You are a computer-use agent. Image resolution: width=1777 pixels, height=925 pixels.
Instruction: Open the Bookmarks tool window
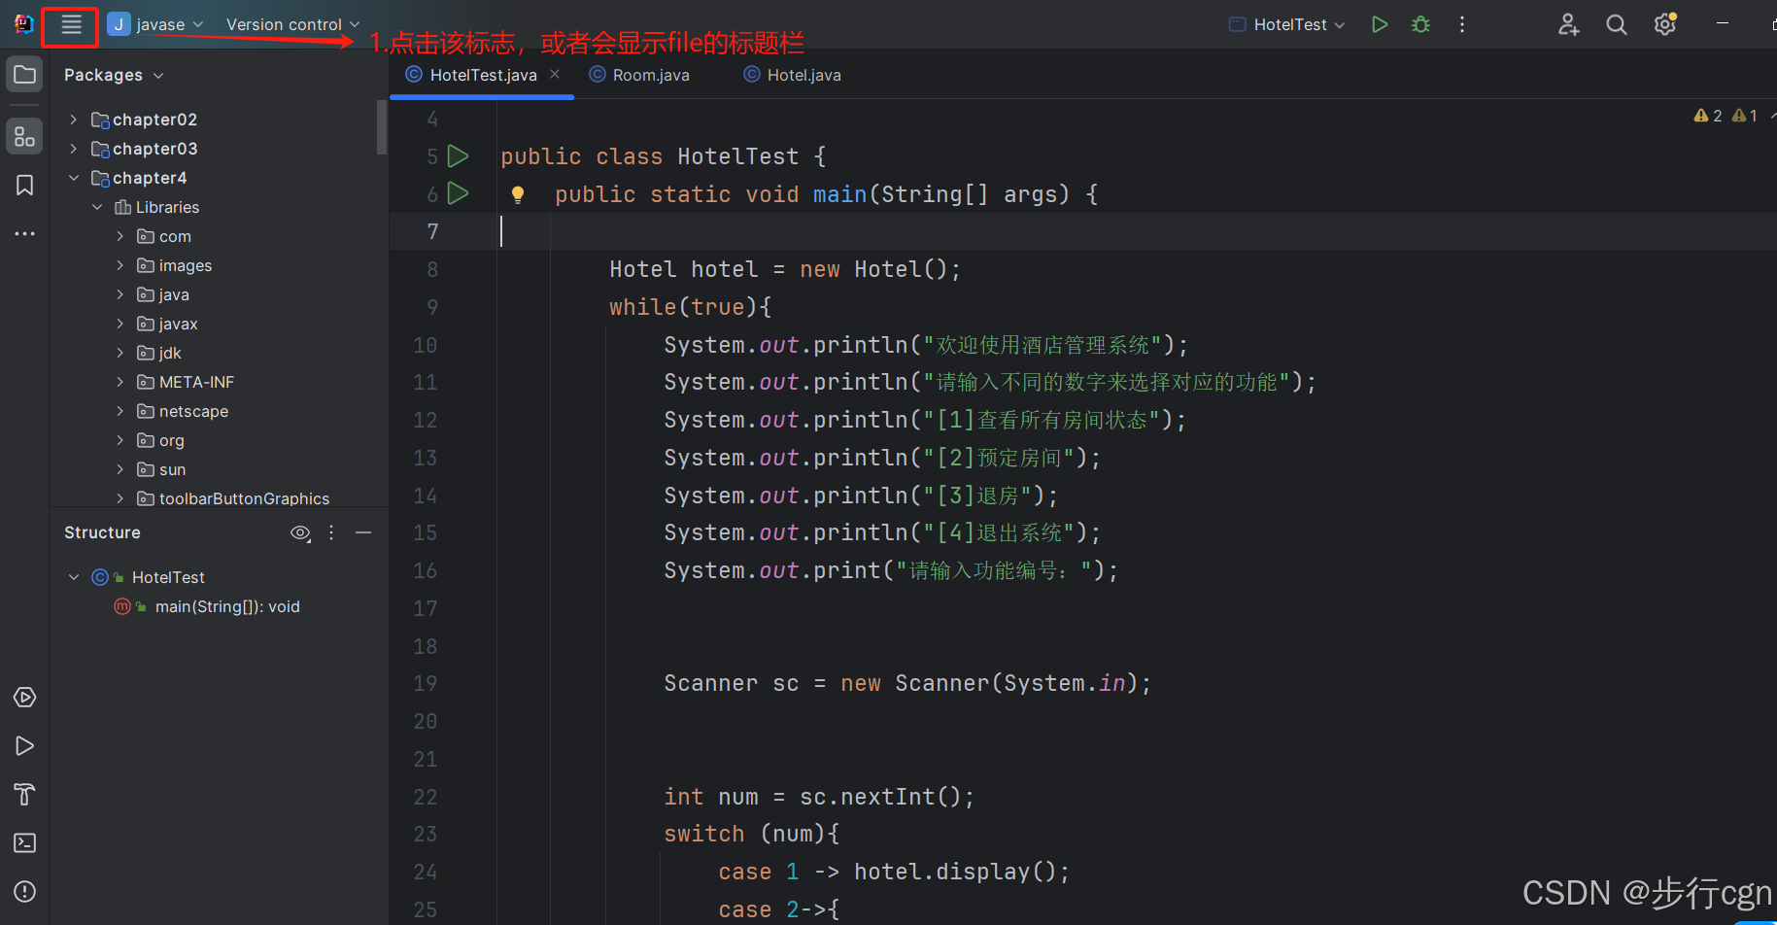point(25,186)
